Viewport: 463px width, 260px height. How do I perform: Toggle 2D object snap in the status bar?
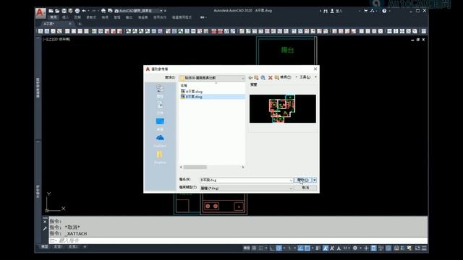click(307, 248)
